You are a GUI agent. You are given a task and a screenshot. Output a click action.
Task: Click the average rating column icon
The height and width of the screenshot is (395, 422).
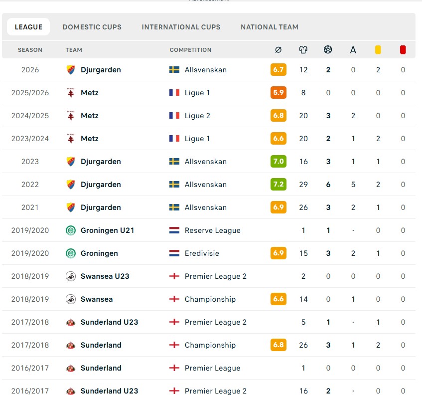pyautogui.click(x=279, y=50)
